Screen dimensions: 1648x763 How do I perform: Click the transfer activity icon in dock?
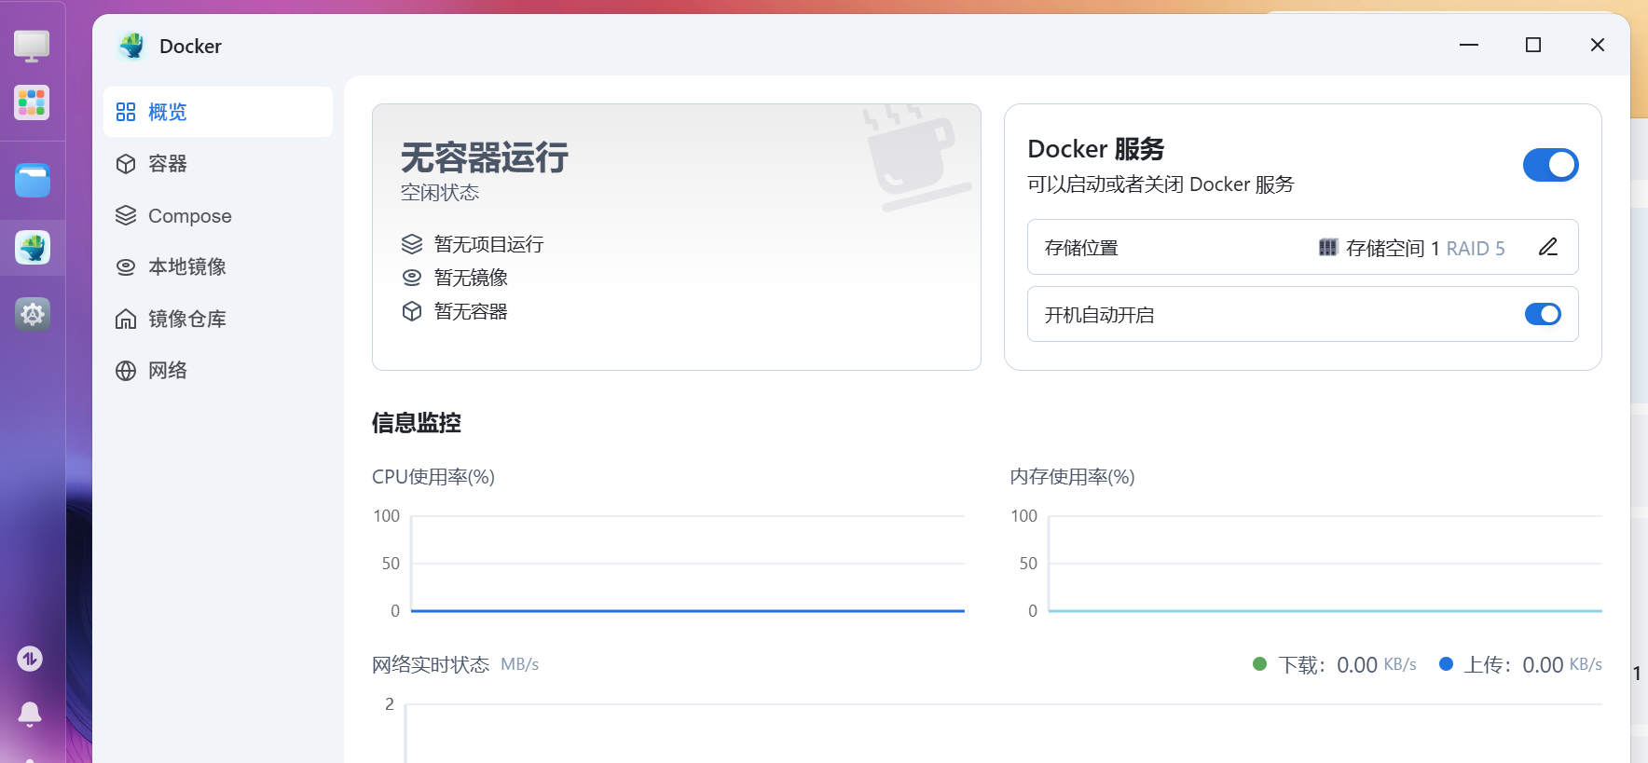[30, 659]
